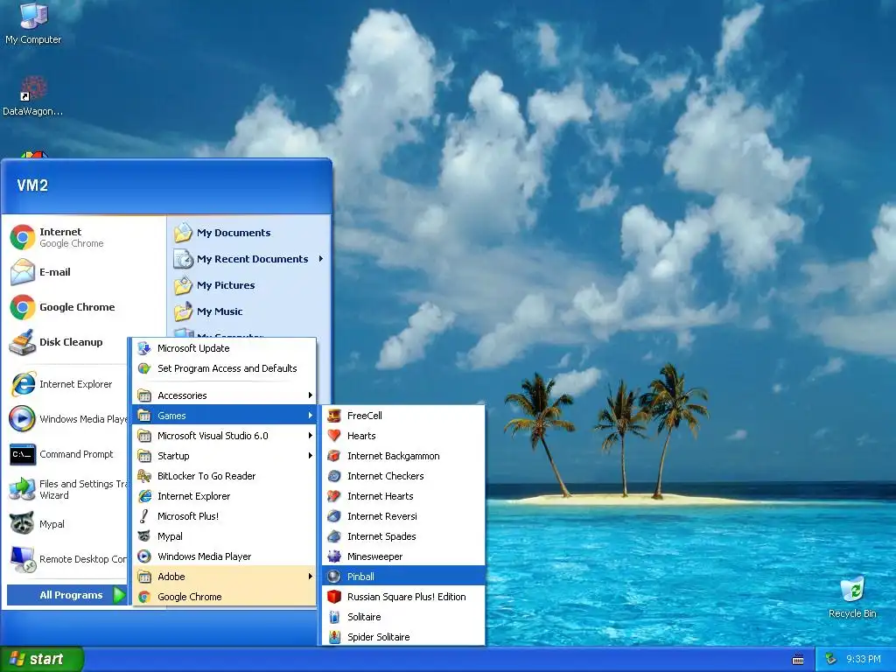Click the Internet Explorer icon in pinned list
Viewport: 896px width, 672px height.
point(22,384)
